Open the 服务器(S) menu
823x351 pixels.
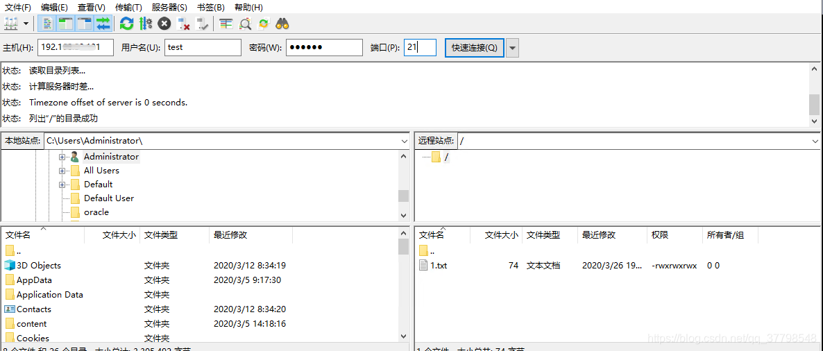(x=169, y=8)
